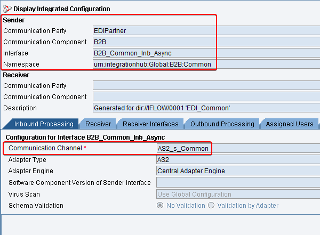Focus the Interface field B2B_Common_Inb_Async
This screenshot has height=235, width=320.
tap(206, 53)
